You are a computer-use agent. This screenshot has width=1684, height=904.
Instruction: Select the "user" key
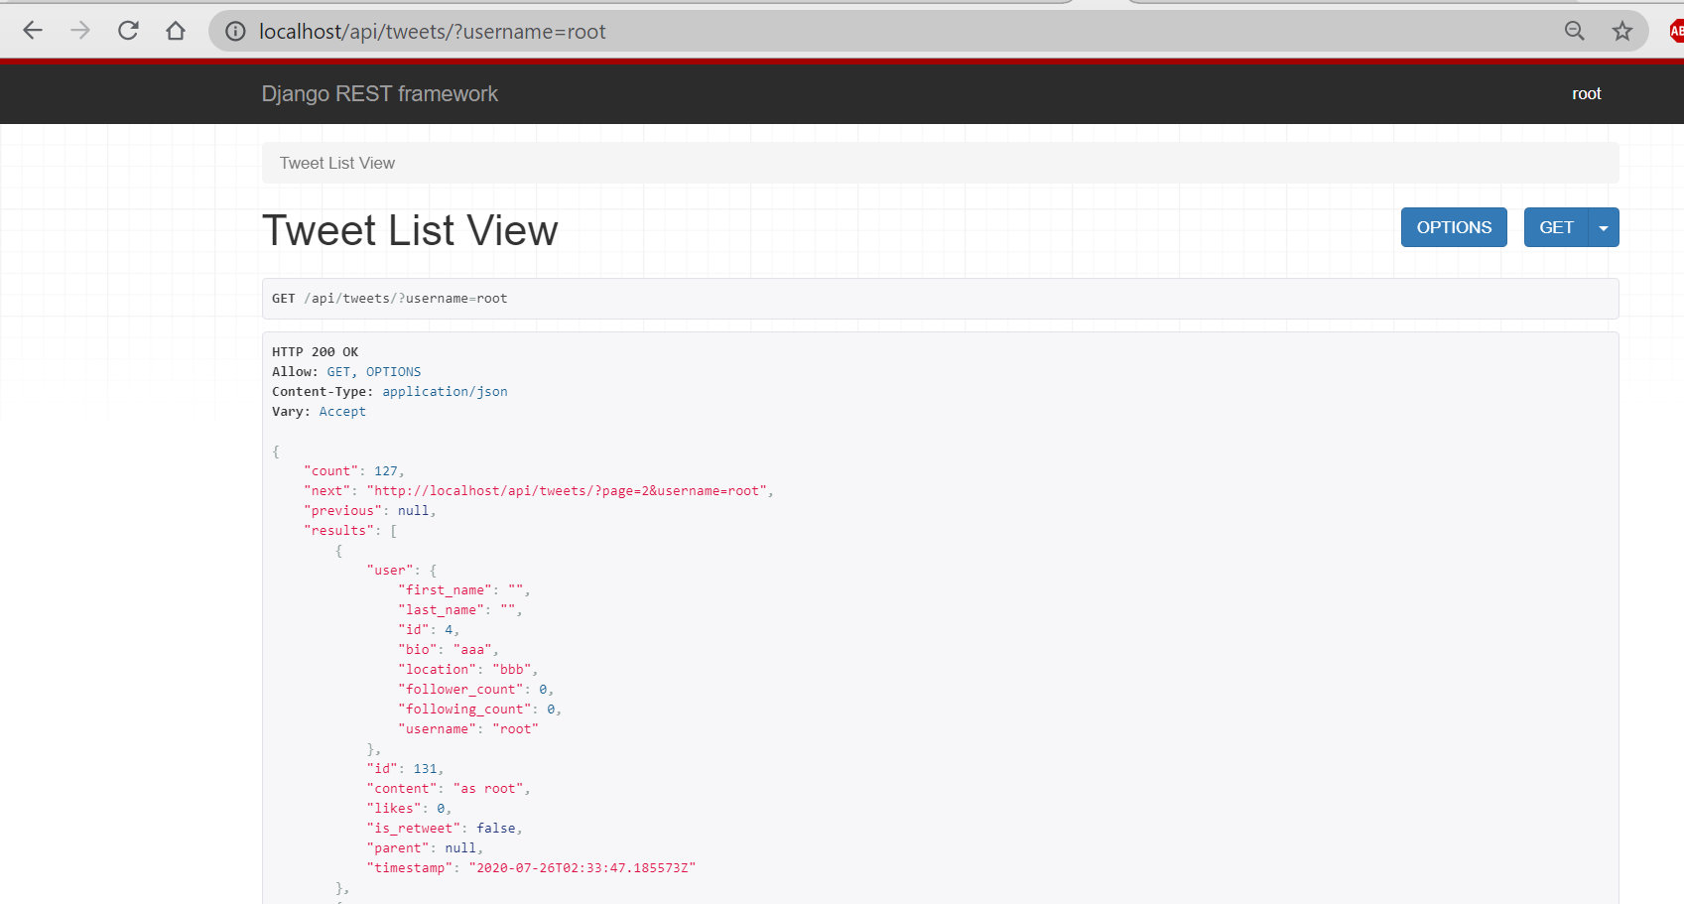click(390, 571)
